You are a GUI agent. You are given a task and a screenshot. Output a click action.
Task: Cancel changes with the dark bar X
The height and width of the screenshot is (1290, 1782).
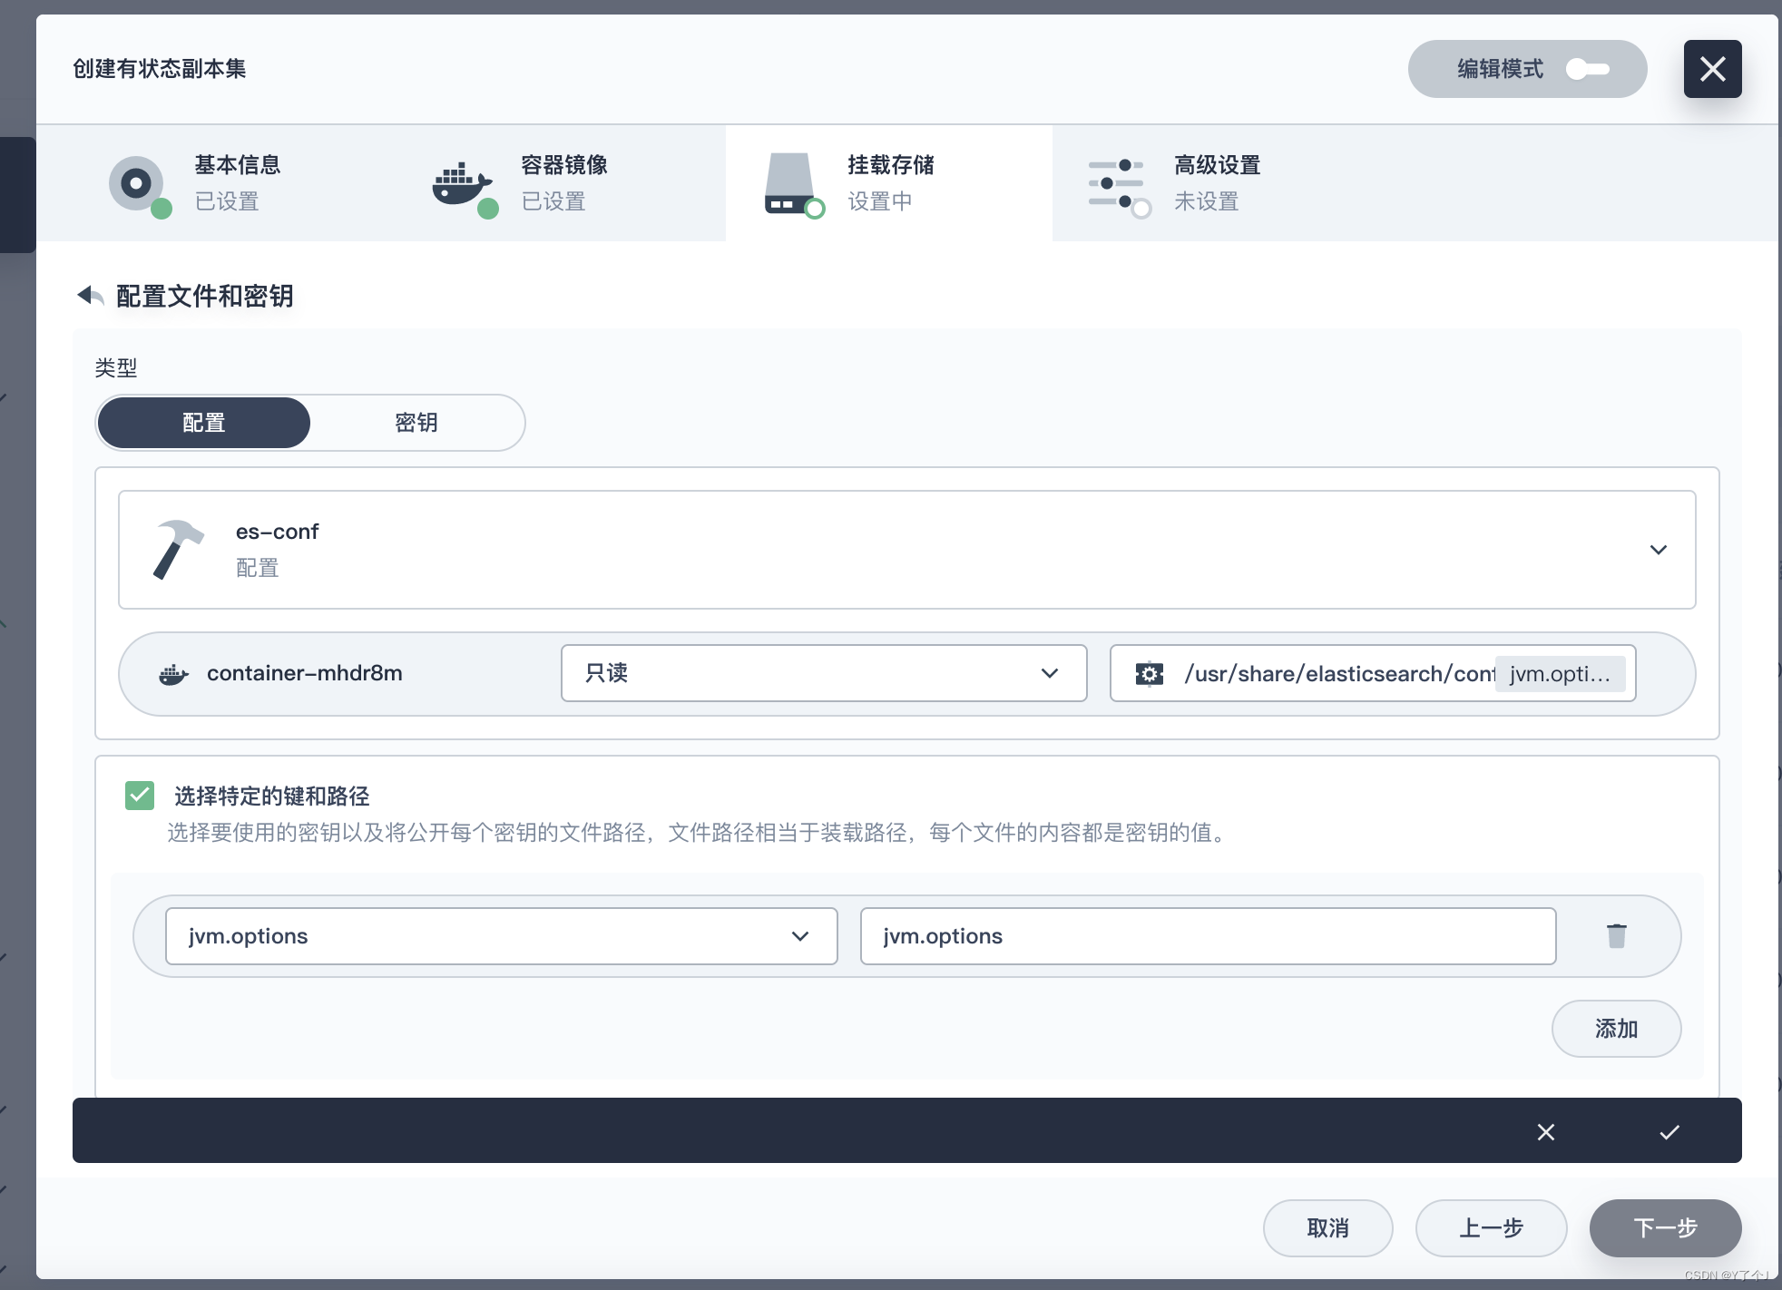pos(1546,1132)
